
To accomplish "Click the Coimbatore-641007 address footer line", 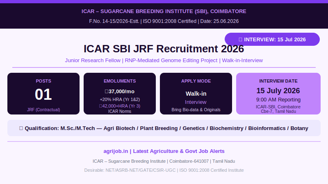I will [x=164, y=161].
